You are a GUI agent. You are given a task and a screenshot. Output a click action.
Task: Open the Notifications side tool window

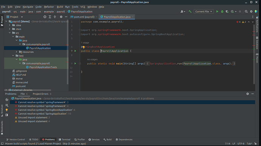(257, 25)
